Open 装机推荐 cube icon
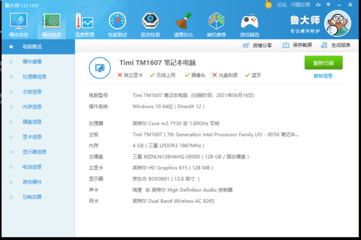361x240 pixels. click(216, 25)
